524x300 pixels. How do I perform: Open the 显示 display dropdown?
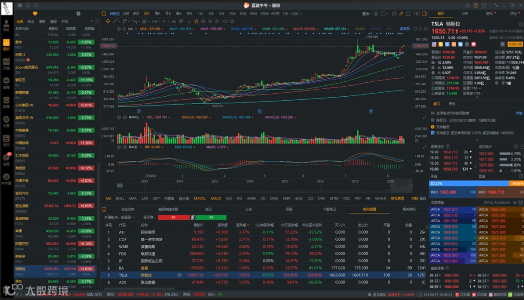[367, 13]
